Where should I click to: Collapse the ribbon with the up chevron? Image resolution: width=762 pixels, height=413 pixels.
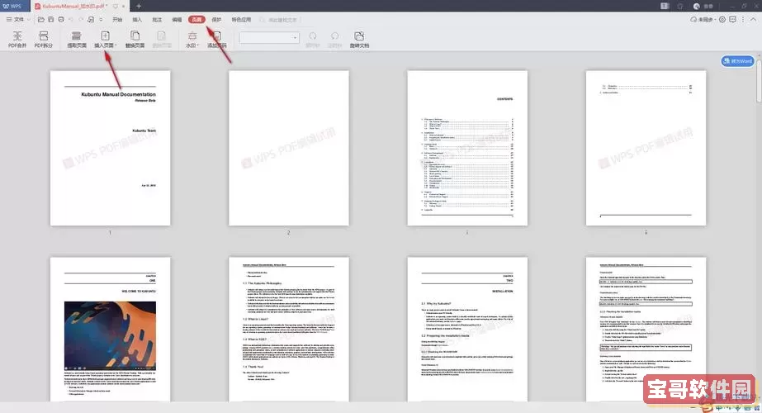pyautogui.click(x=753, y=20)
